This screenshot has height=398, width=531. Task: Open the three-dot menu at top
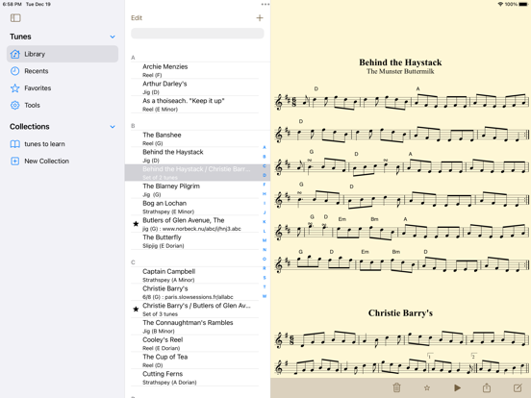pyautogui.click(x=265, y=5)
